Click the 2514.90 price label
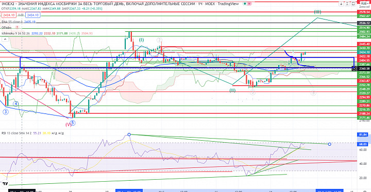This screenshot has width=371, height=192. (x=364, y=28)
